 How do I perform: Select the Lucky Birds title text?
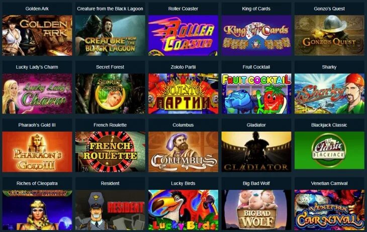pos(183,183)
